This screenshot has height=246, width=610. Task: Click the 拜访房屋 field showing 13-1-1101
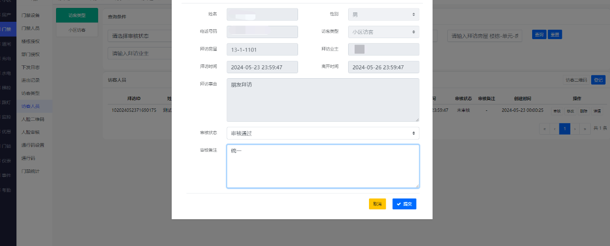pyautogui.click(x=262, y=49)
